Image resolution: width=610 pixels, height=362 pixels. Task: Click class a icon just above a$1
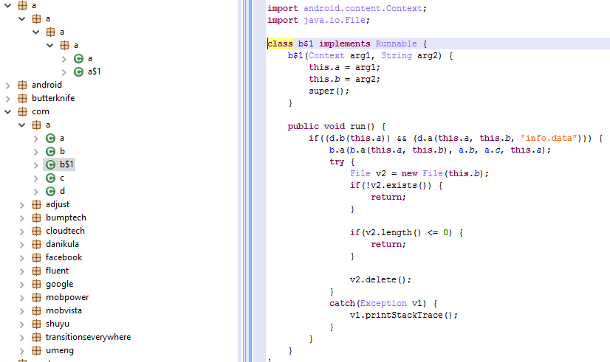pos(78,59)
